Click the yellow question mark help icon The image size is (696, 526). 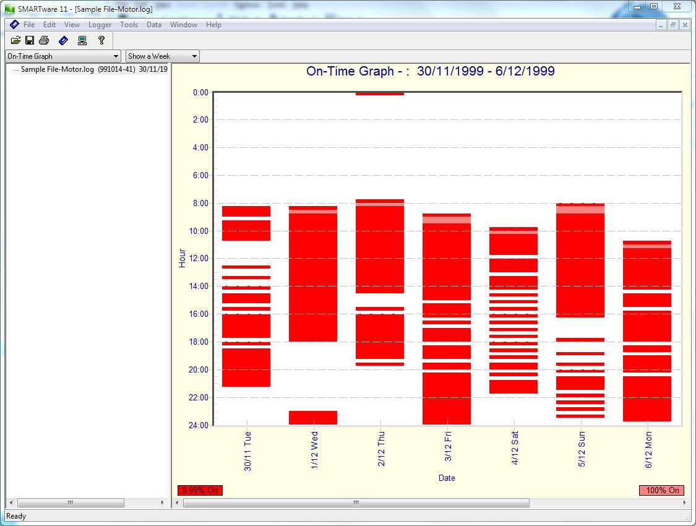(x=101, y=40)
